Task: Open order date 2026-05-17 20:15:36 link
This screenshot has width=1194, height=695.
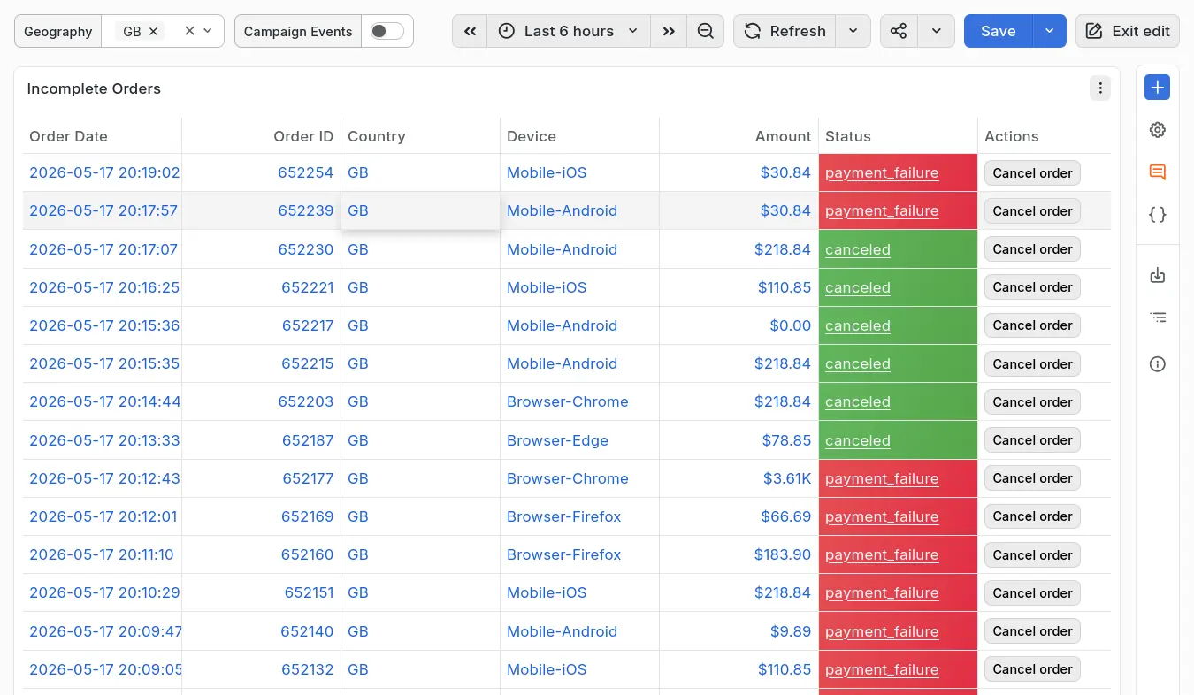Action: tap(104, 325)
